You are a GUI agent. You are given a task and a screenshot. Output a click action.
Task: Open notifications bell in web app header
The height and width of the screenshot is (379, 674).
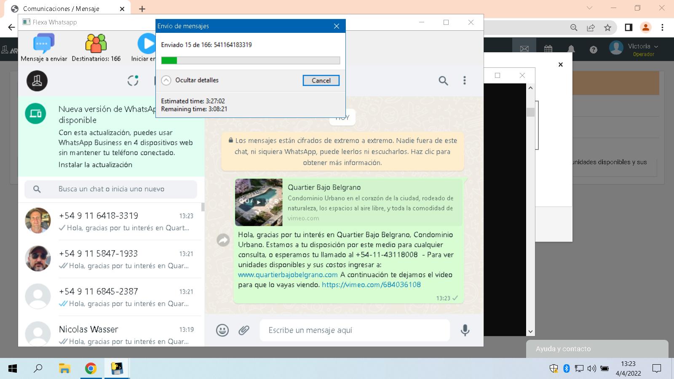pos(571,49)
